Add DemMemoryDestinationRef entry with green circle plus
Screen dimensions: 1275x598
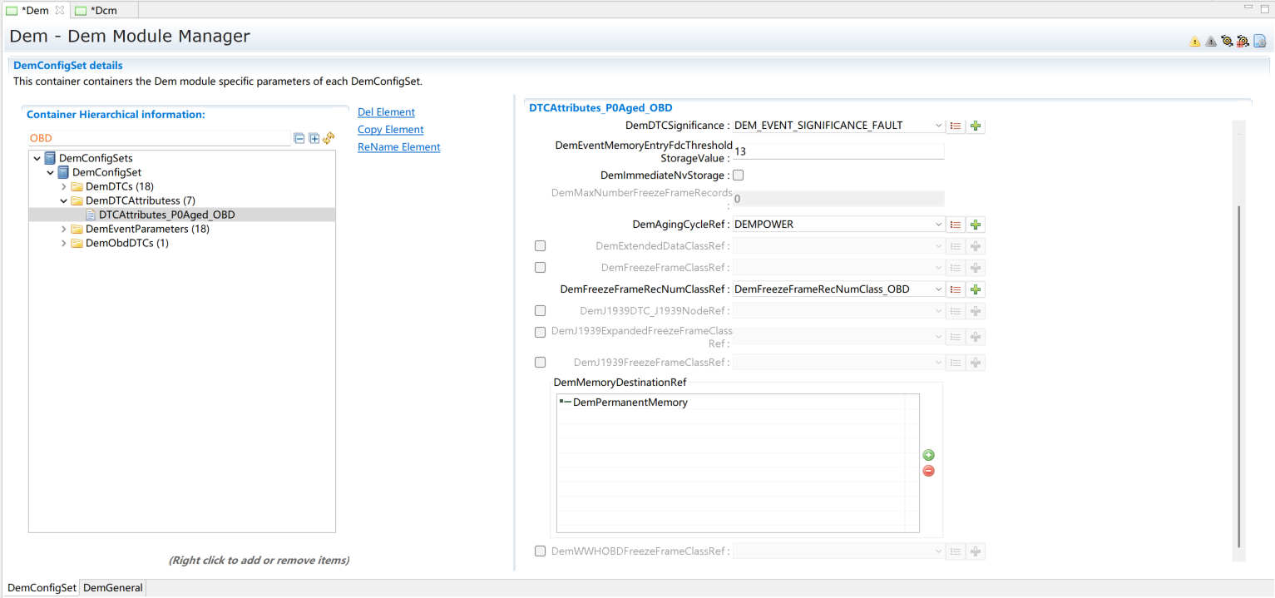(929, 455)
